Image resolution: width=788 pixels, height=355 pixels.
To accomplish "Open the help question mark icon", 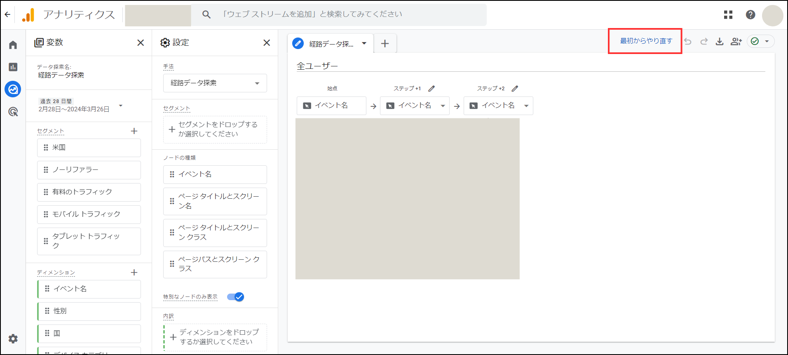I will pos(750,15).
